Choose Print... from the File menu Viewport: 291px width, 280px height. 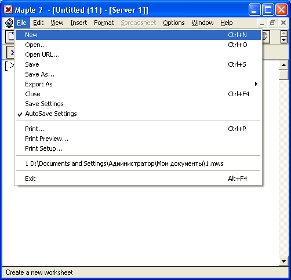tap(138, 129)
